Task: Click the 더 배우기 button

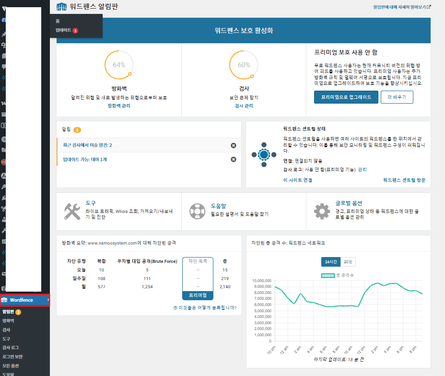Action: point(397,97)
